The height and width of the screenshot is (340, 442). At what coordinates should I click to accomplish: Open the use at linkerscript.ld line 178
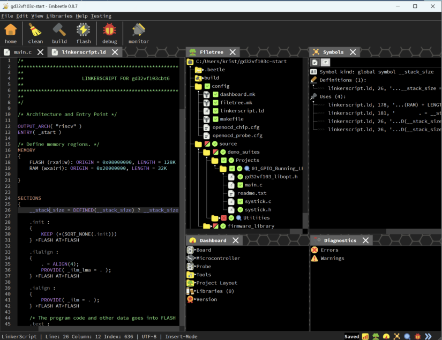click(375, 104)
